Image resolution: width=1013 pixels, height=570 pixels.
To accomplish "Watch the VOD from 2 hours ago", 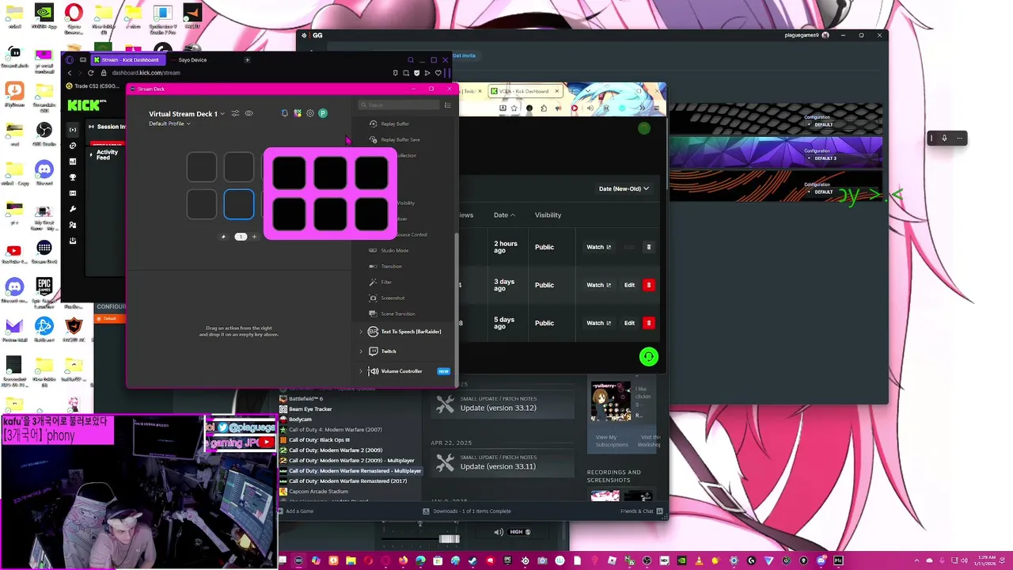I will [598, 247].
